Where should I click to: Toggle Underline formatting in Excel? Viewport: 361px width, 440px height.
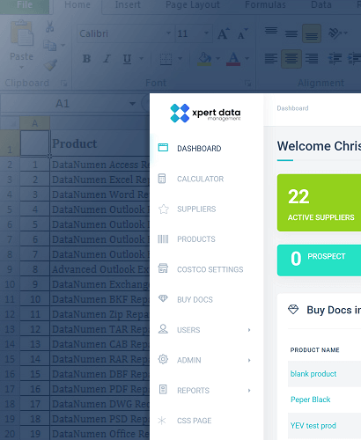[127, 59]
